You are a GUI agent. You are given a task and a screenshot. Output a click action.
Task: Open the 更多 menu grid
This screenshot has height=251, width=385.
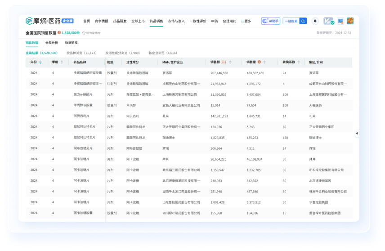pos(246,21)
